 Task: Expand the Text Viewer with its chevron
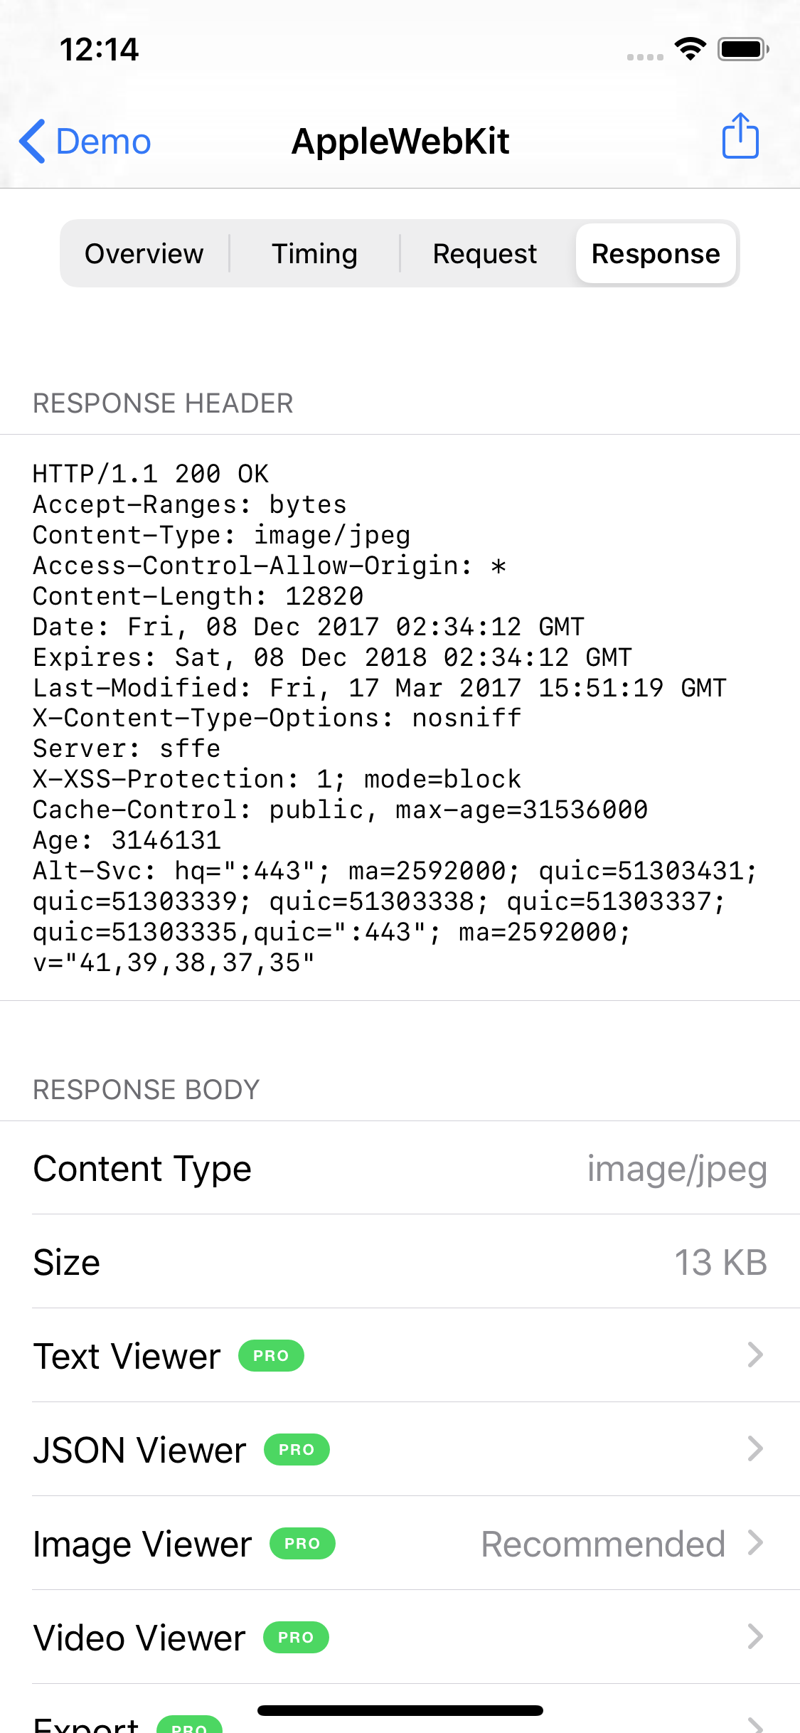[x=755, y=1356]
